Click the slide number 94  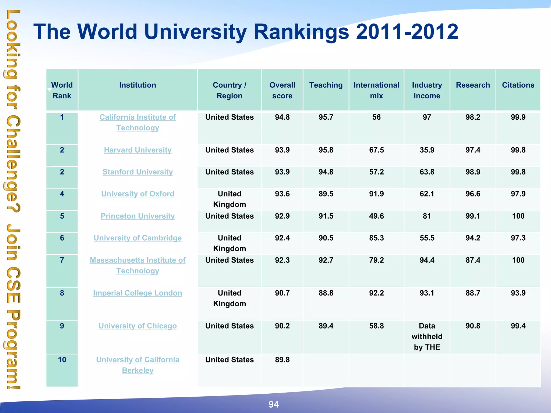pyautogui.click(x=274, y=404)
